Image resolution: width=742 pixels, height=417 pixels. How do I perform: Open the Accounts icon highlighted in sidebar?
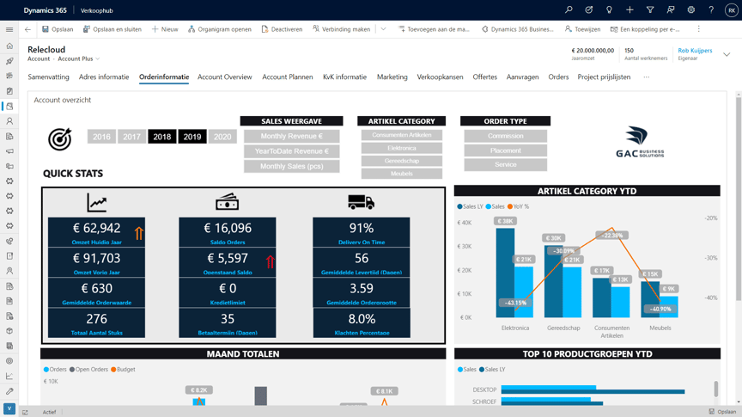[x=9, y=106]
